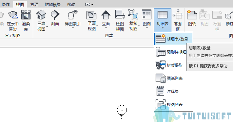The width and height of the screenshot is (233, 123).
Task: Go to the 修改 ribbon tab
Action: pyautogui.click(x=71, y=5)
